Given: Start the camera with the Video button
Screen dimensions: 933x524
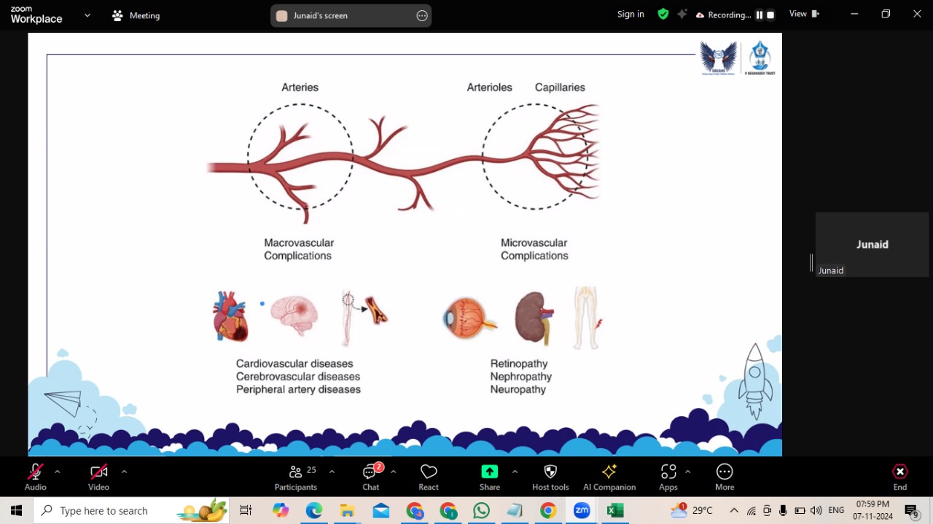Looking at the screenshot, I should (98, 477).
